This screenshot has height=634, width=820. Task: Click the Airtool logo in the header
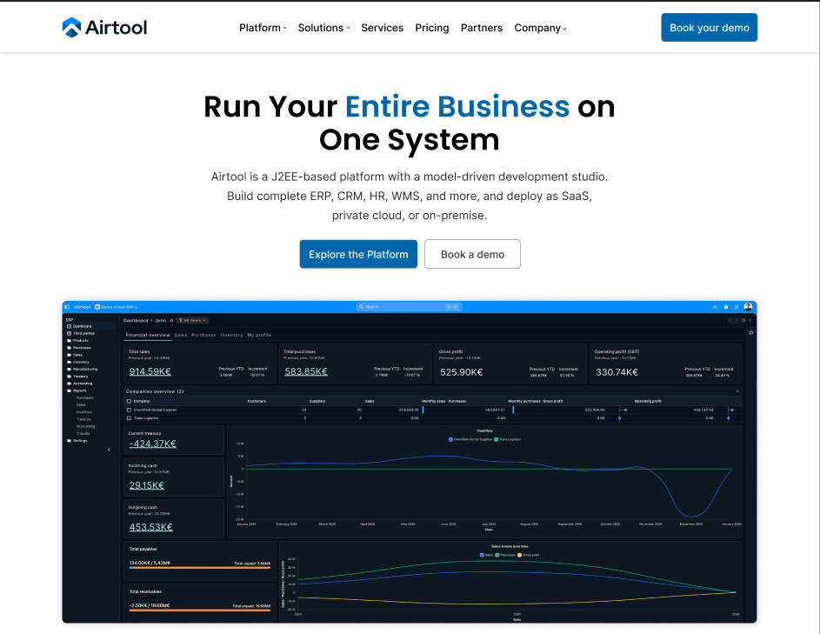tap(104, 27)
